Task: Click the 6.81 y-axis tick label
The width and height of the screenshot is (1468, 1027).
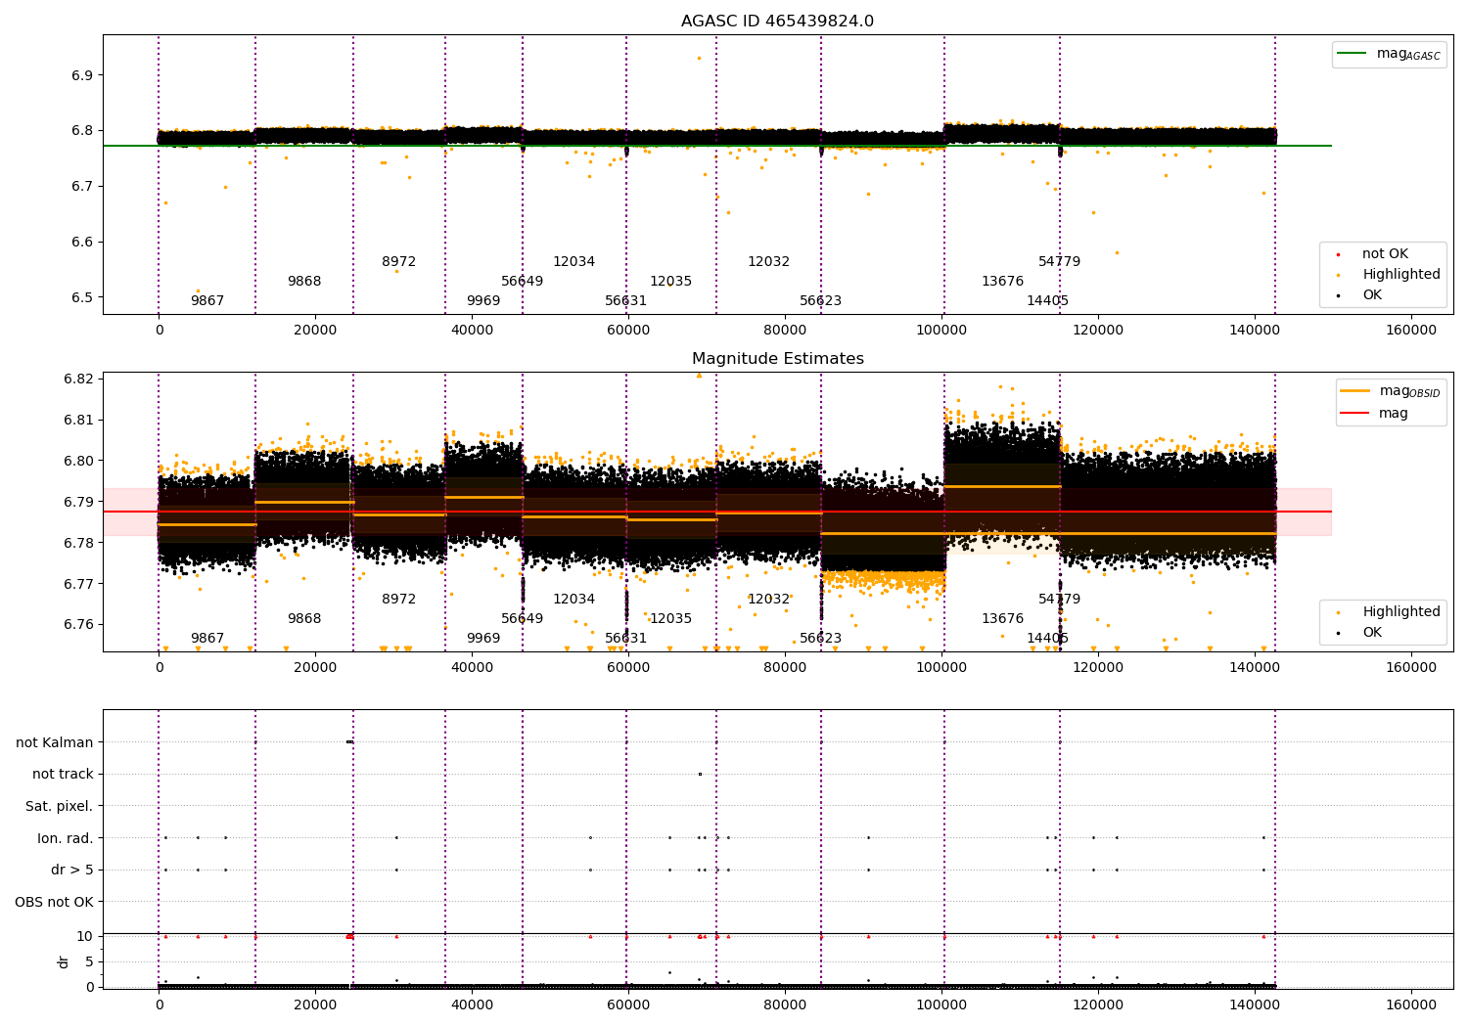Action: [x=79, y=421]
